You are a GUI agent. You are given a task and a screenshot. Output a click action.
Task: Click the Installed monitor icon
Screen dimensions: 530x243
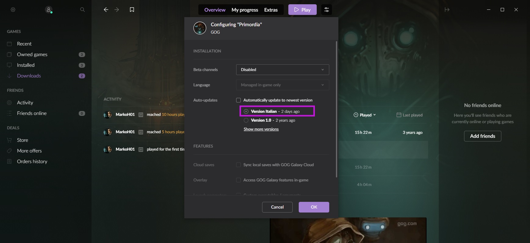point(9,65)
